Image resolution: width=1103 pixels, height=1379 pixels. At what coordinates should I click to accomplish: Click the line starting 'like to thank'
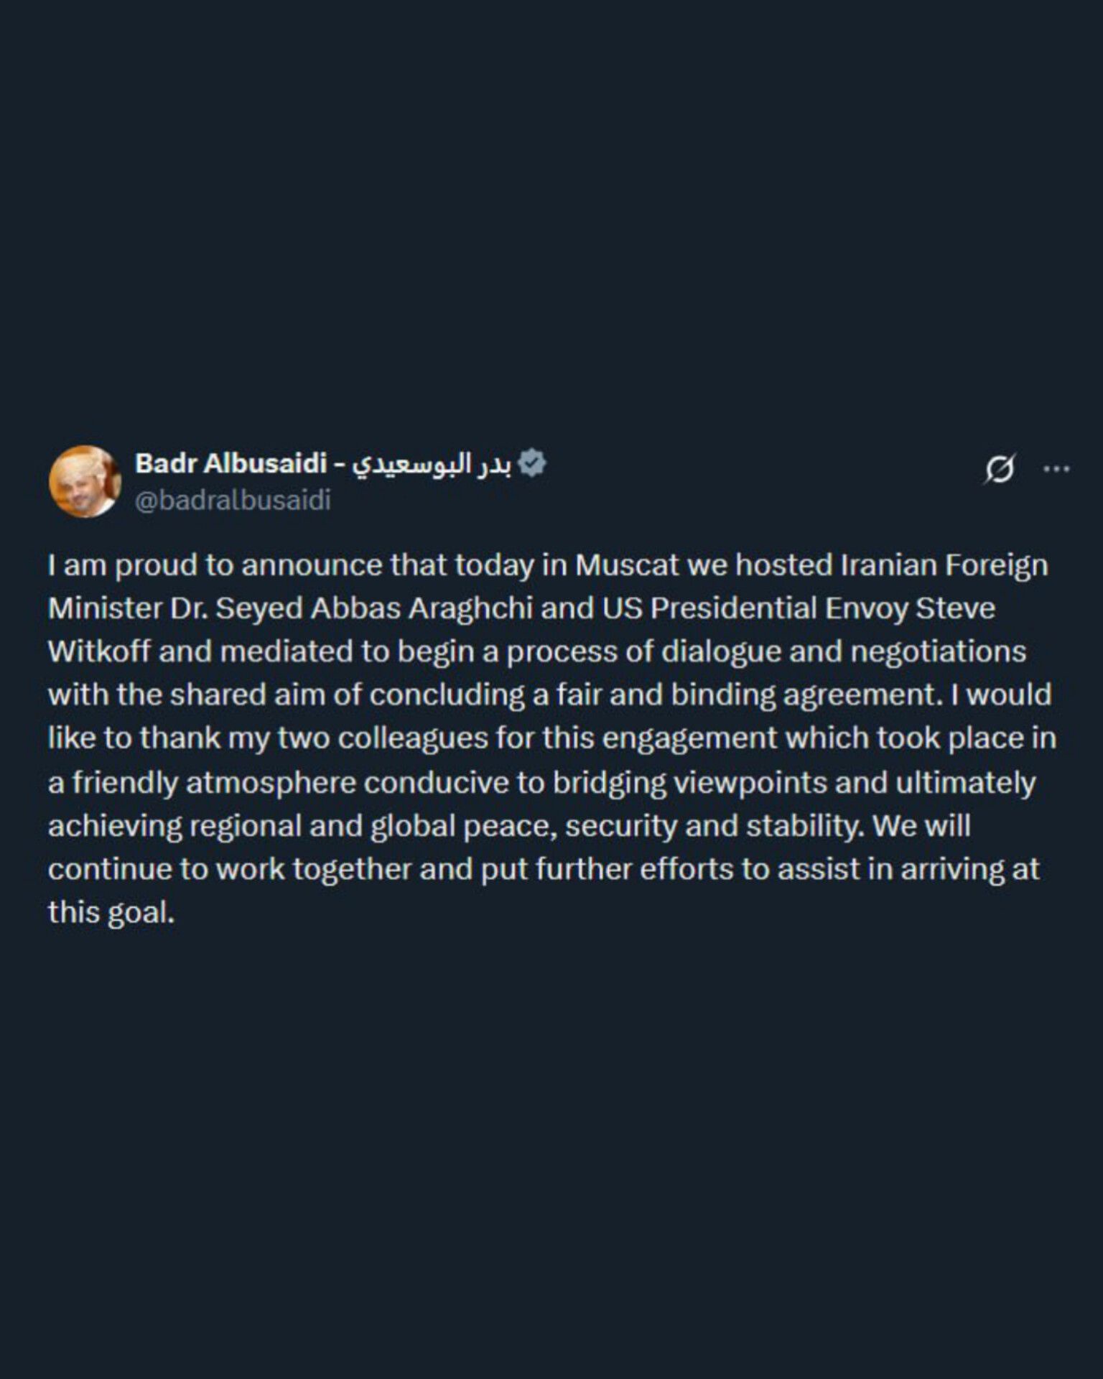click(552, 738)
